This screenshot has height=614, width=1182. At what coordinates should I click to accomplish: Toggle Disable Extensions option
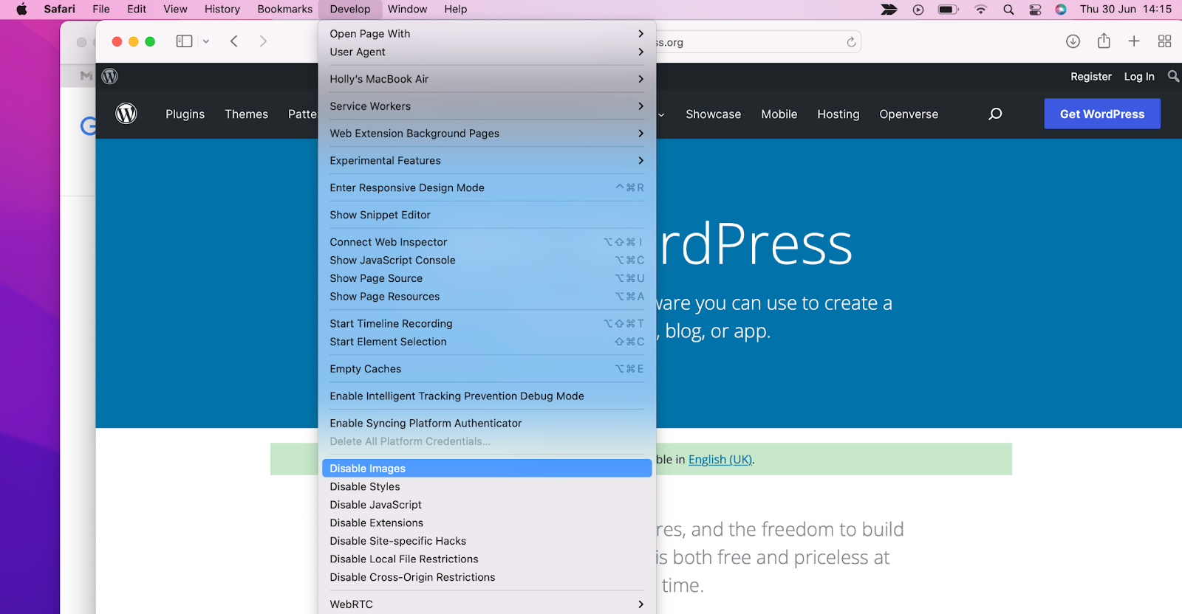[x=487, y=523]
